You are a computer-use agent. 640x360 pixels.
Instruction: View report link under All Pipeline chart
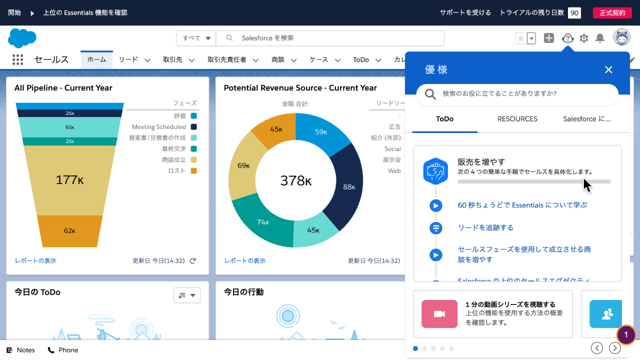(35, 260)
